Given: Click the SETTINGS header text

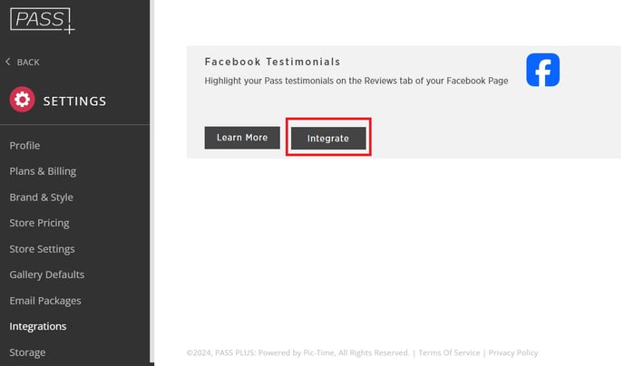Looking at the screenshot, I should (74, 101).
